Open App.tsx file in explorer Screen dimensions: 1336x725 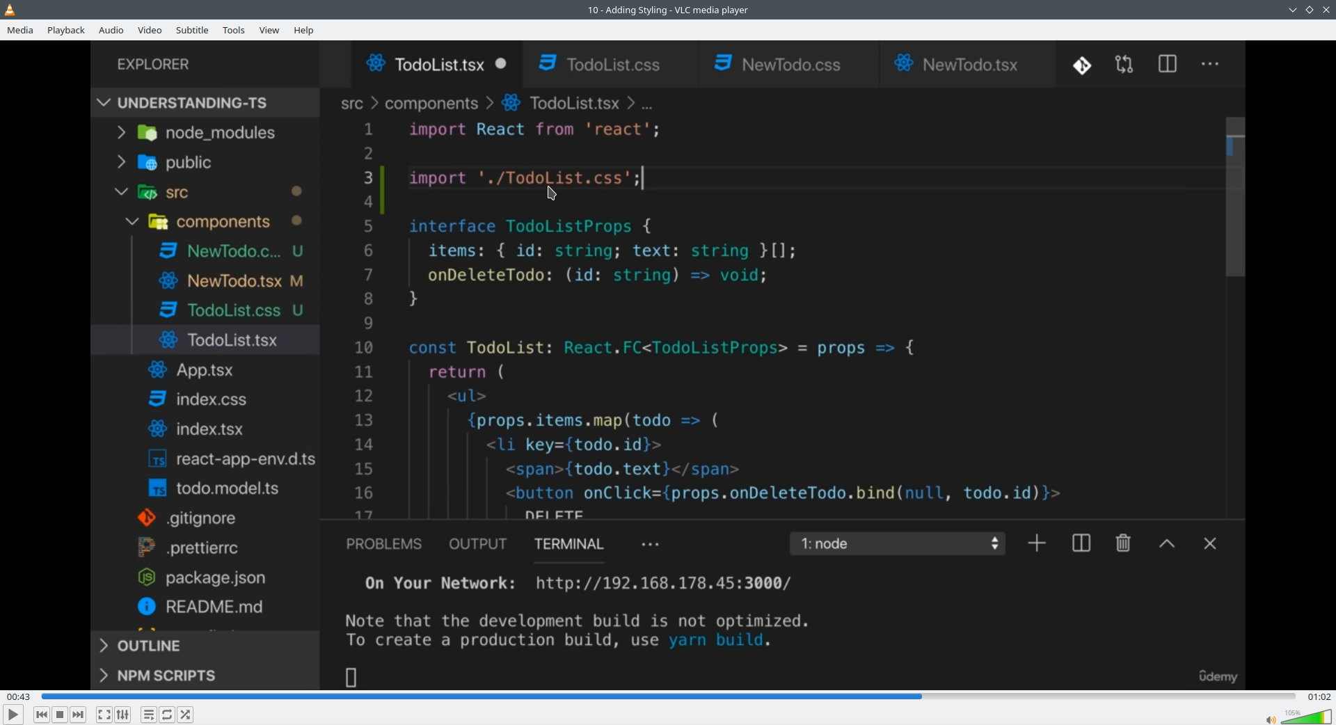click(x=205, y=370)
